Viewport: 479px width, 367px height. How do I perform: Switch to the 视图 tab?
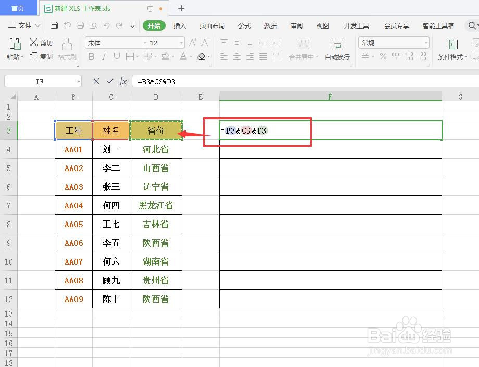point(323,25)
